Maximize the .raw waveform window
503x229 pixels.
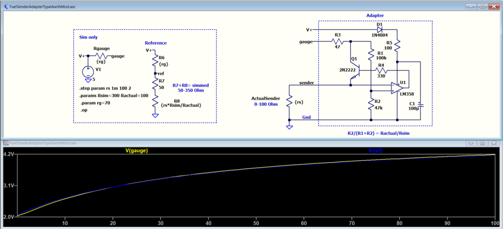(482, 143)
